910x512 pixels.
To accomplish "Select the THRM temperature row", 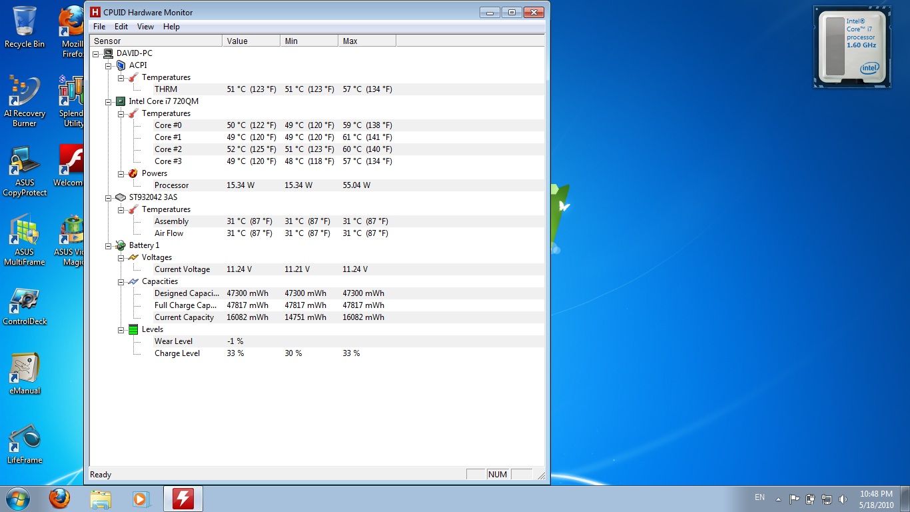I will click(x=317, y=89).
